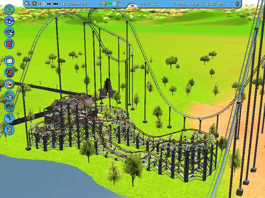The height and width of the screenshot is (198, 265).
Task: Set game speed to double fast-forward
Action: [49, 4]
